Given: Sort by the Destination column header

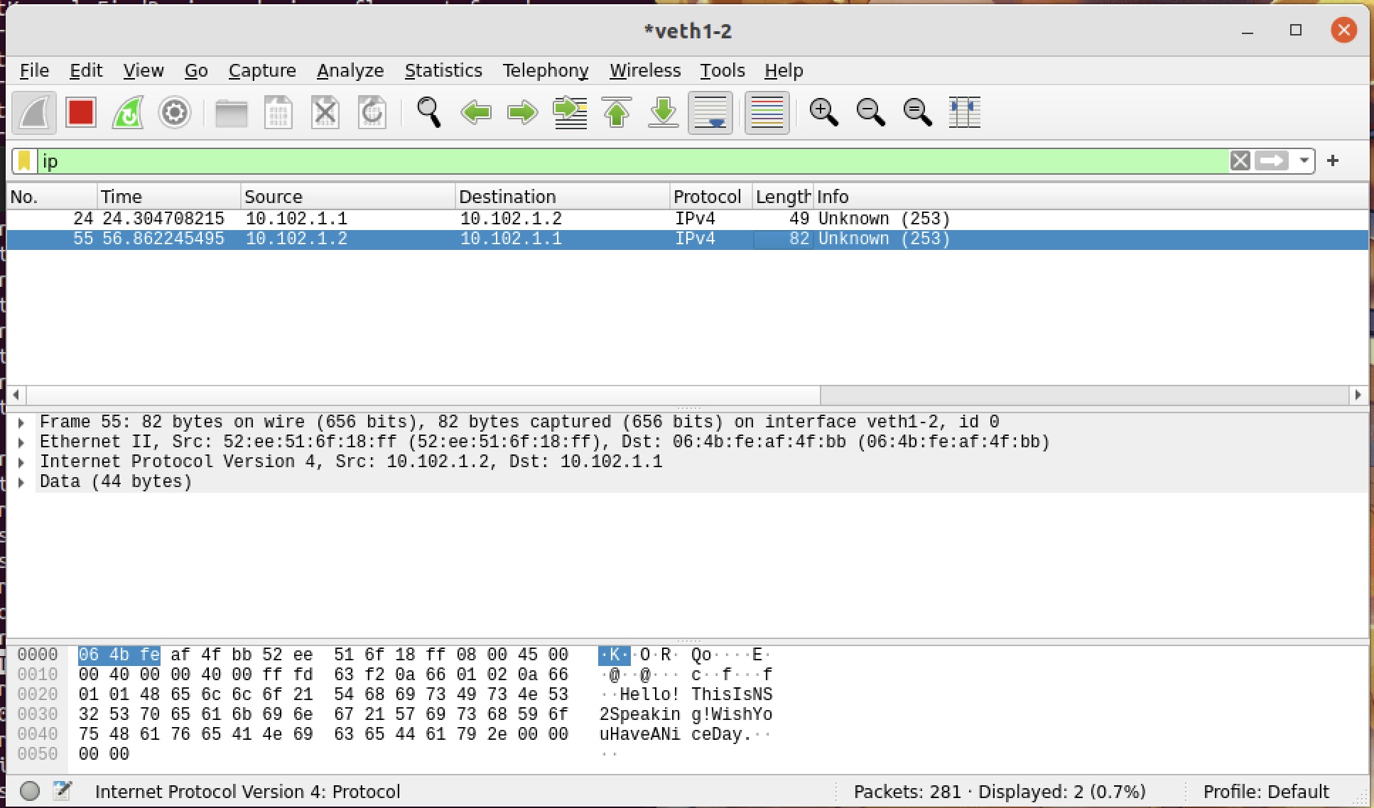Looking at the screenshot, I should pyautogui.click(x=562, y=197).
